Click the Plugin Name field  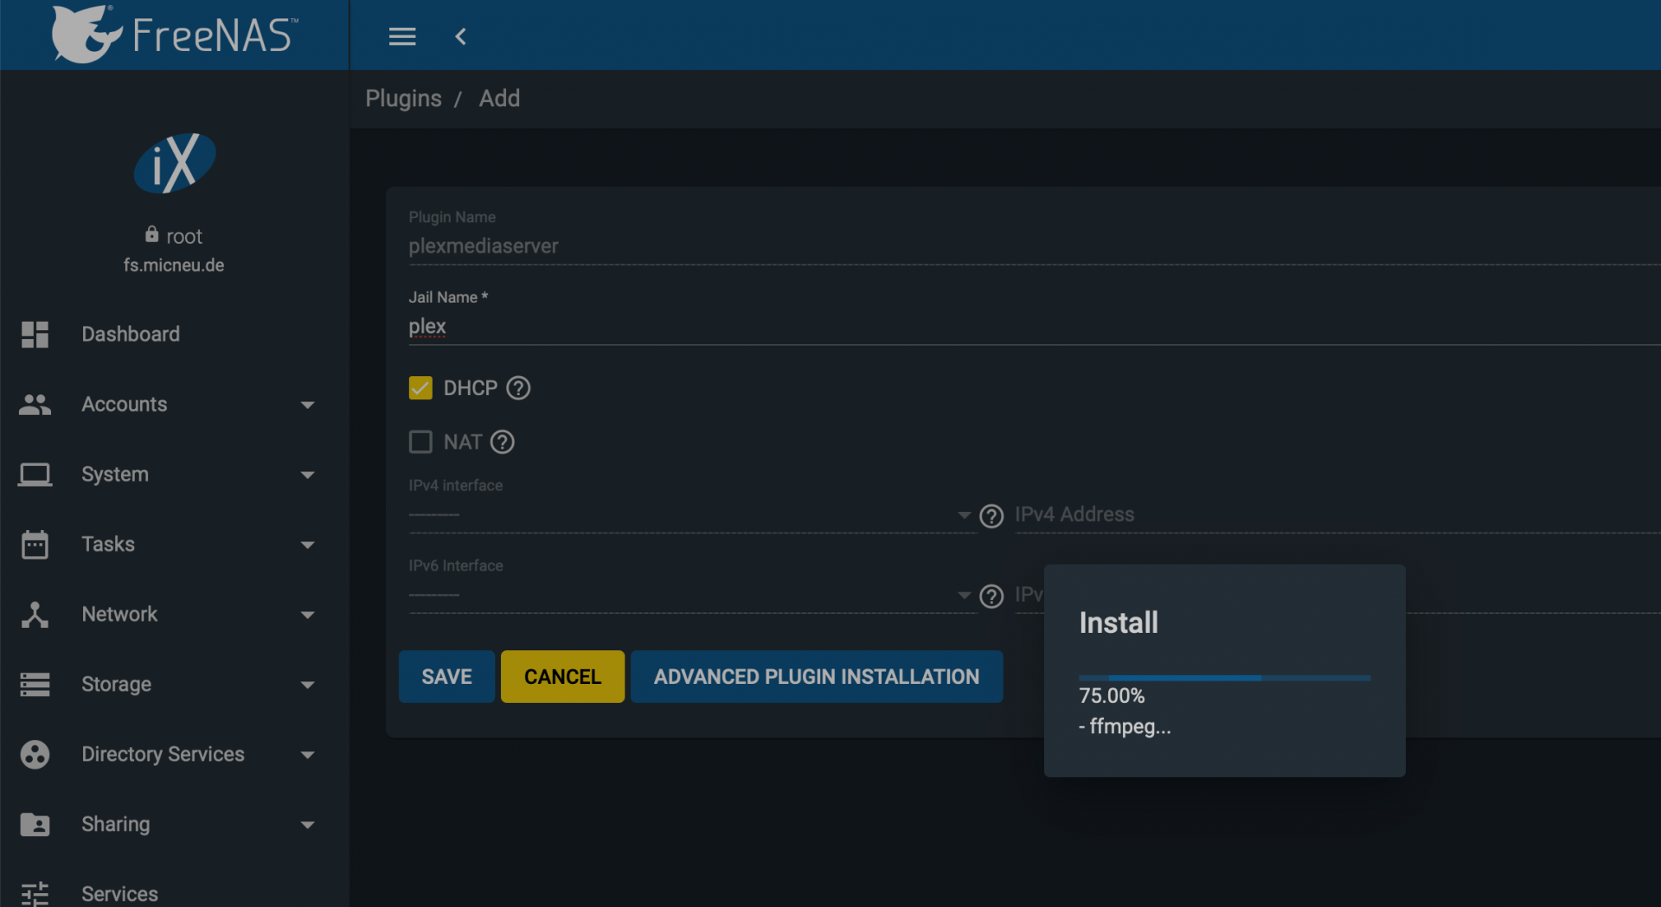coord(1035,246)
